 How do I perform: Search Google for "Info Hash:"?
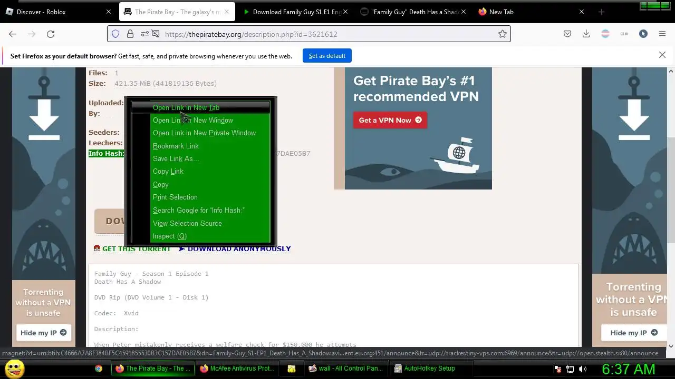200,210
